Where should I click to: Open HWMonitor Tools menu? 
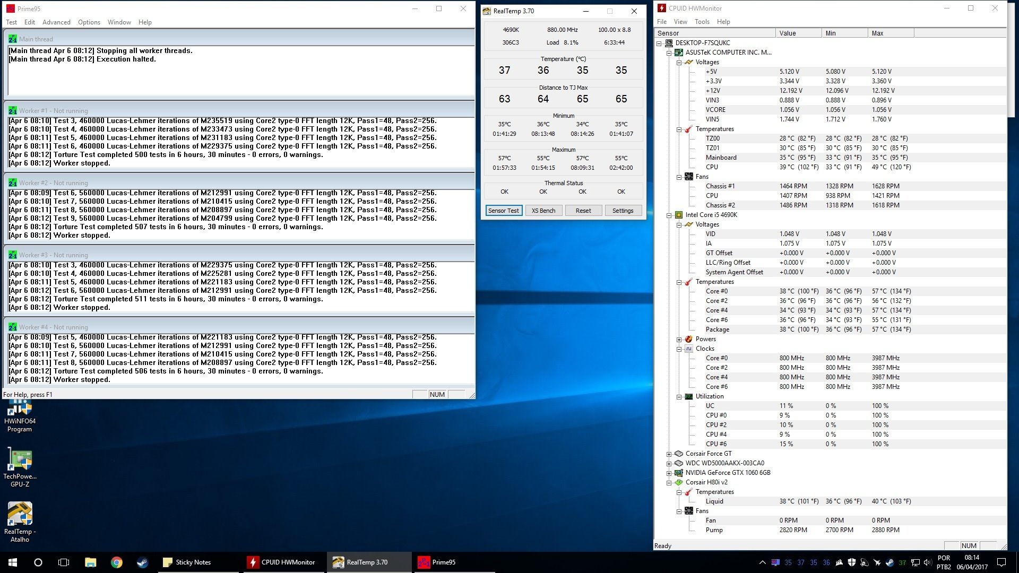(x=702, y=22)
